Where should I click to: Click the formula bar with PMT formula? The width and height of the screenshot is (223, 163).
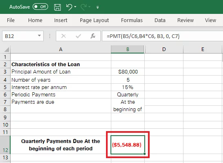tap(162, 36)
